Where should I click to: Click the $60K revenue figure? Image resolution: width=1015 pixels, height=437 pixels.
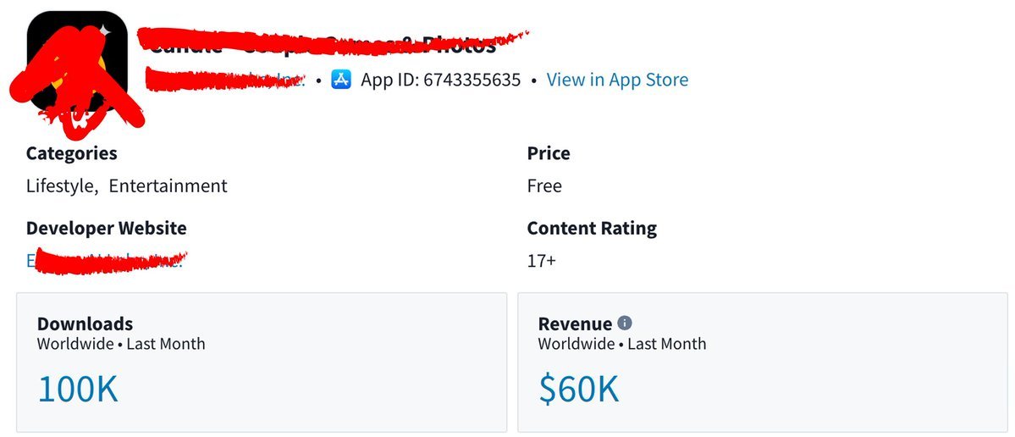(579, 389)
